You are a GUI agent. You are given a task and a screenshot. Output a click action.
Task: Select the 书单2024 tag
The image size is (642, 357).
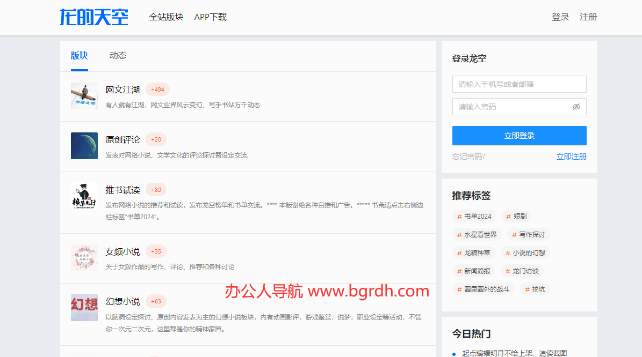[x=474, y=217]
